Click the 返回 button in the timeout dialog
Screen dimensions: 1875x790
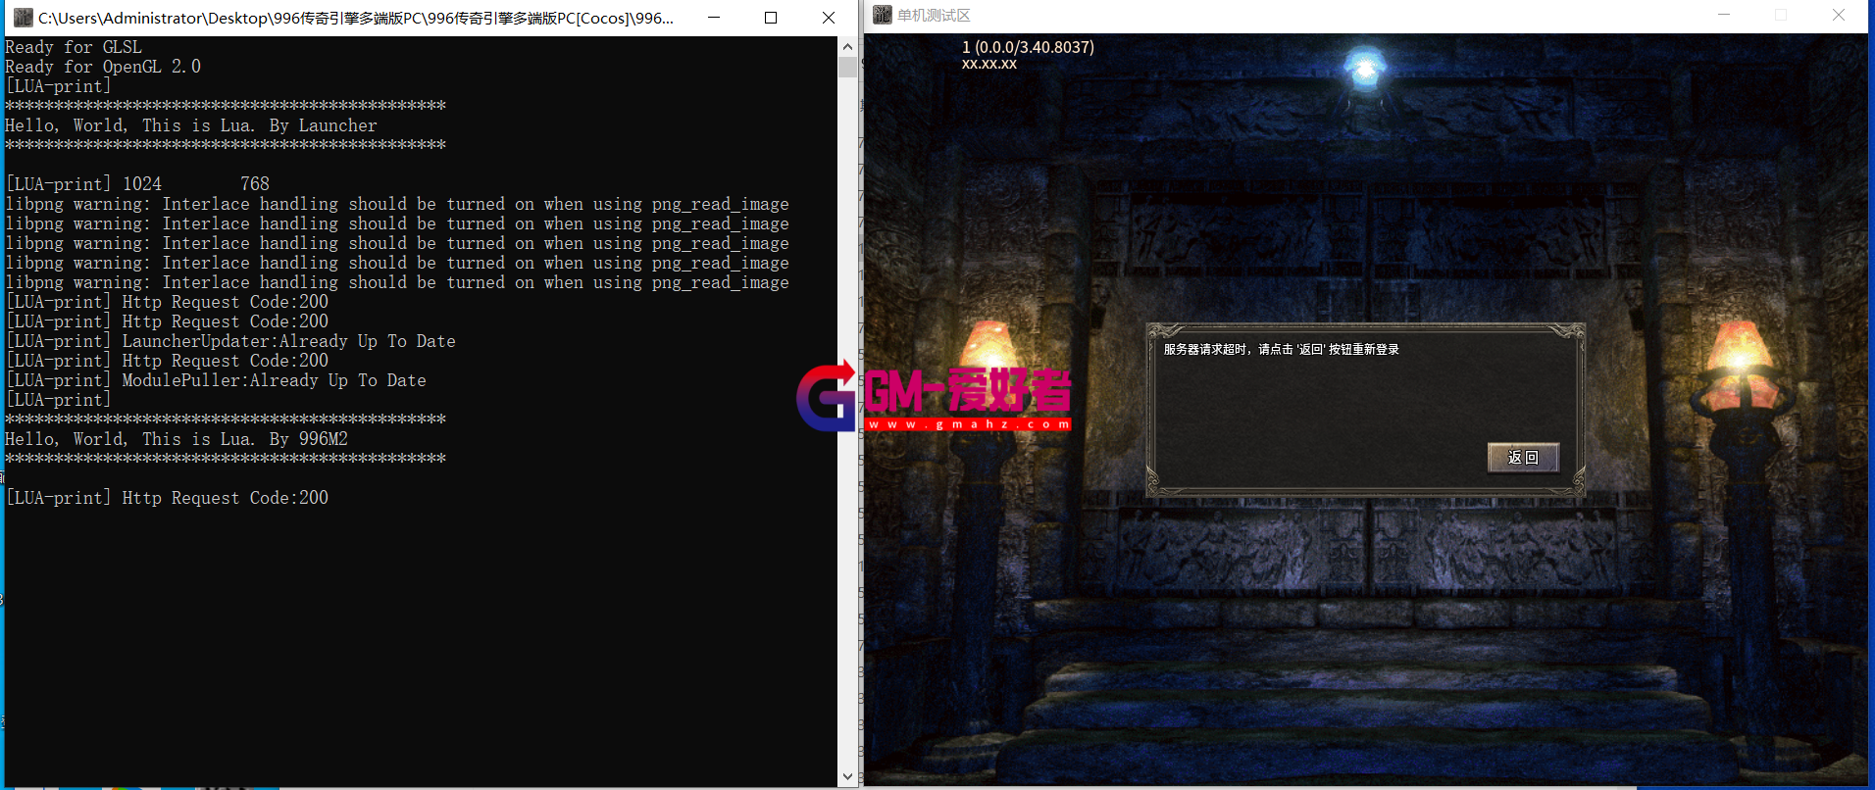[1522, 458]
